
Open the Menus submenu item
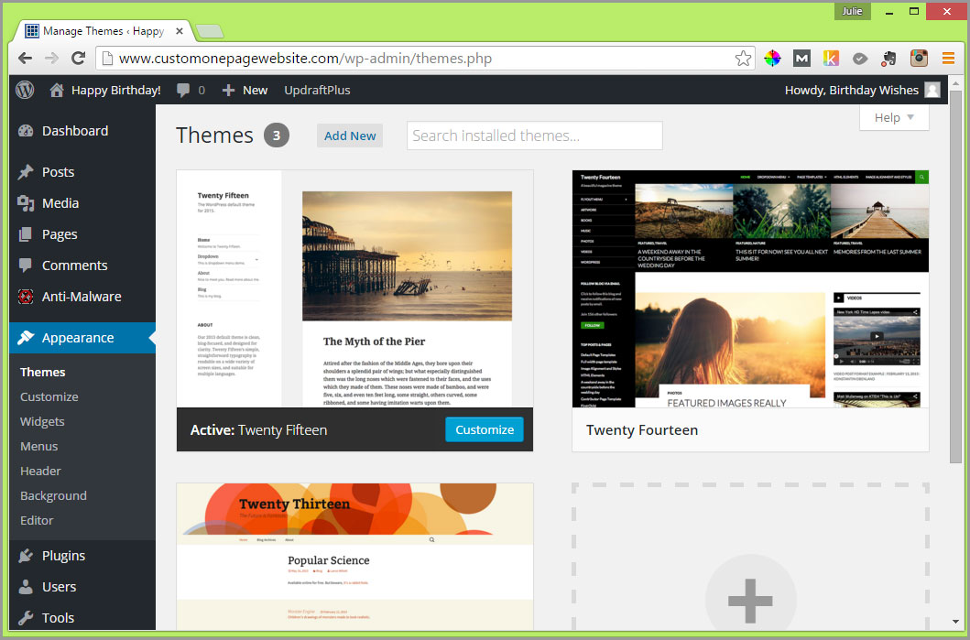[x=39, y=446]
